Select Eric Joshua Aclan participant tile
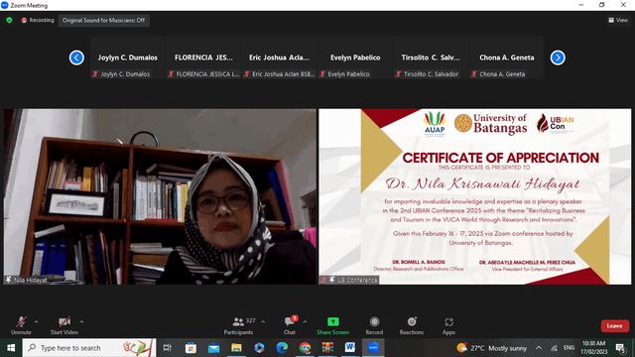635x357 pixels. [x=279, y=58]
